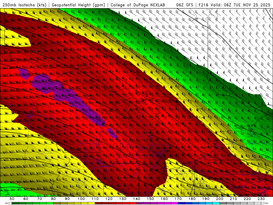This screenshot has width=273, height=205.
Task: Click the legend value 230
Action: [x=261, y=199]
